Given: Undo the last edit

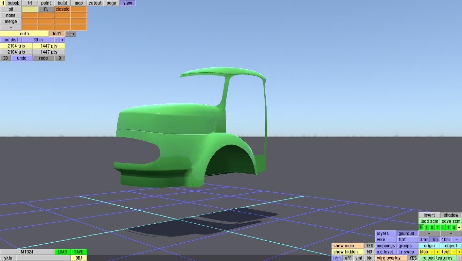Looking at the screenshot, I should click(x=22, y=58).
